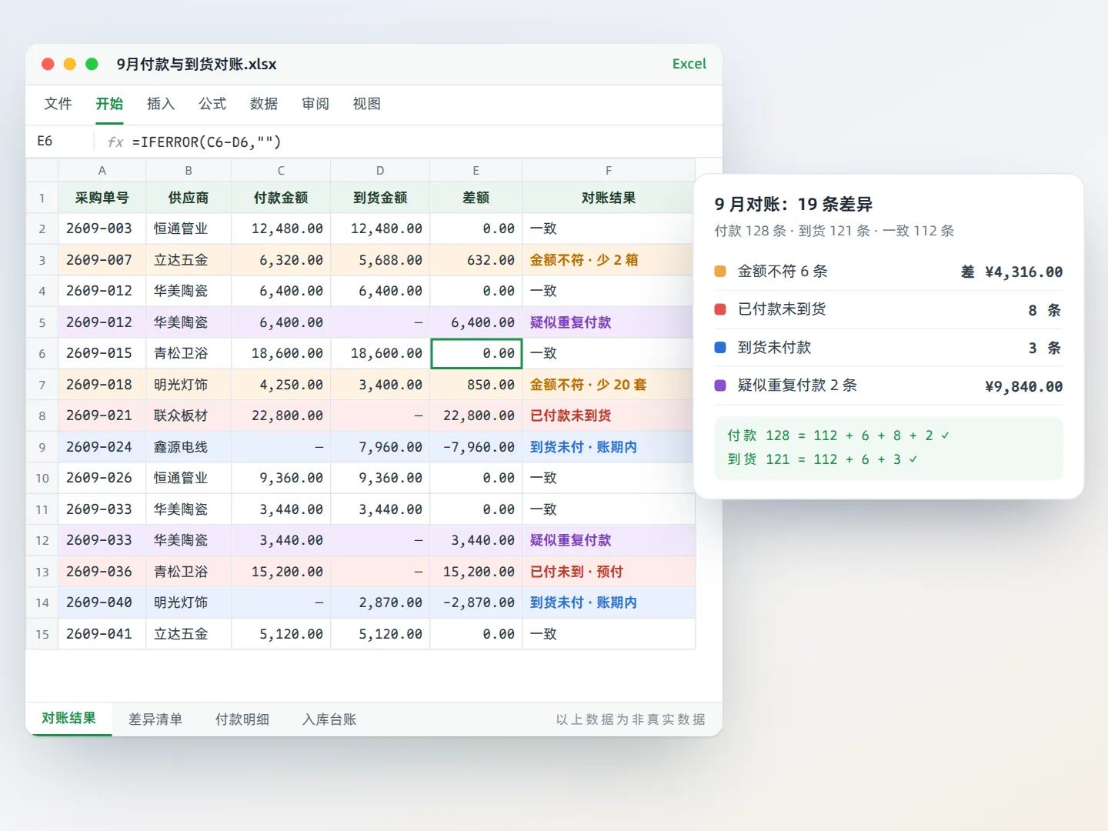Click the result cell 金额不符 · 少 20 套
Screen dimensions: 1108x831
[x=609, y=385]
